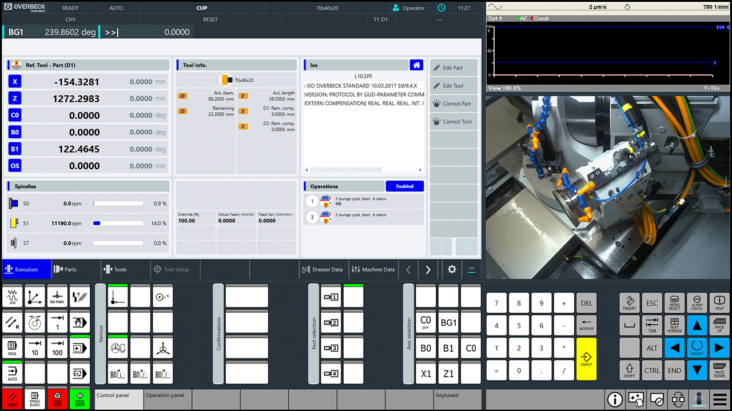Click the collapse panel icon beside the gear
This screenshot has height=411, width=732.
472,269
